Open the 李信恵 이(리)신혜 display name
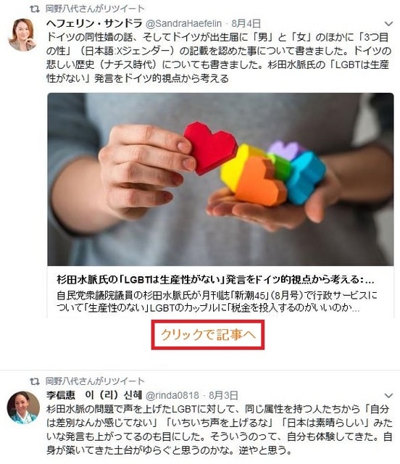The width and height of the screenshot is (400, 464). pos(94,395)
